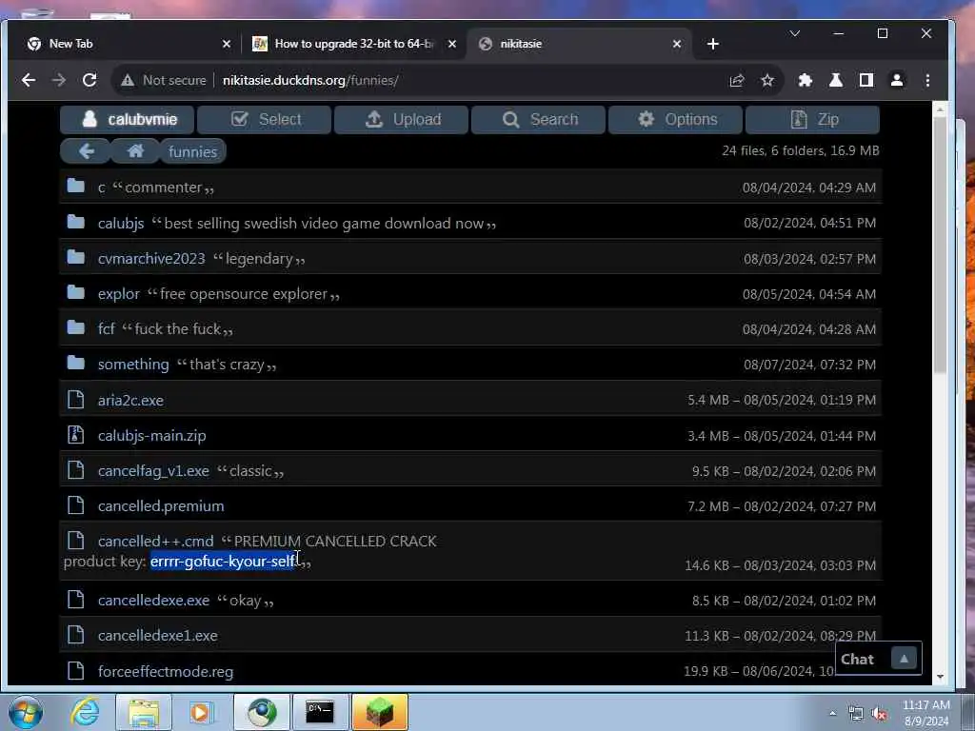Switch to How to upgrade 32-bit tab
Viewport: 975px width, 731px height.
click(x=353, y=44)
